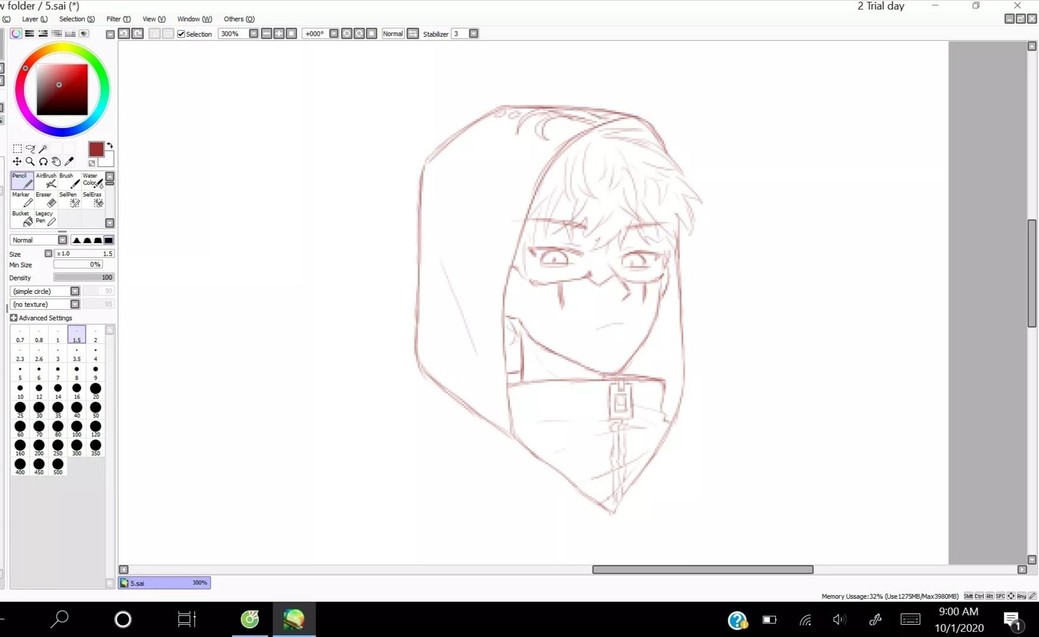Open the Selection menu
The height and width of the screenshot is (637, 1039).
[x=77, y=19]
